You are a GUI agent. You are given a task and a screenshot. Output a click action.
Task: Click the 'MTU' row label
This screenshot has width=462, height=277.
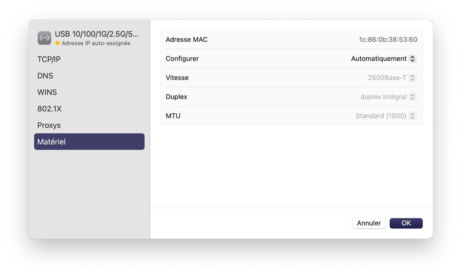(x=173, y=116)
